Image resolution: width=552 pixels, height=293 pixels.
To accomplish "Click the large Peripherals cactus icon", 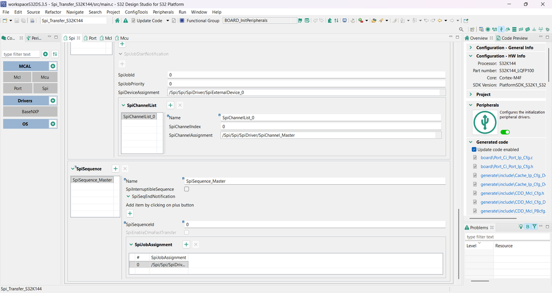I will pyautogui.click(x=485, y=122).
